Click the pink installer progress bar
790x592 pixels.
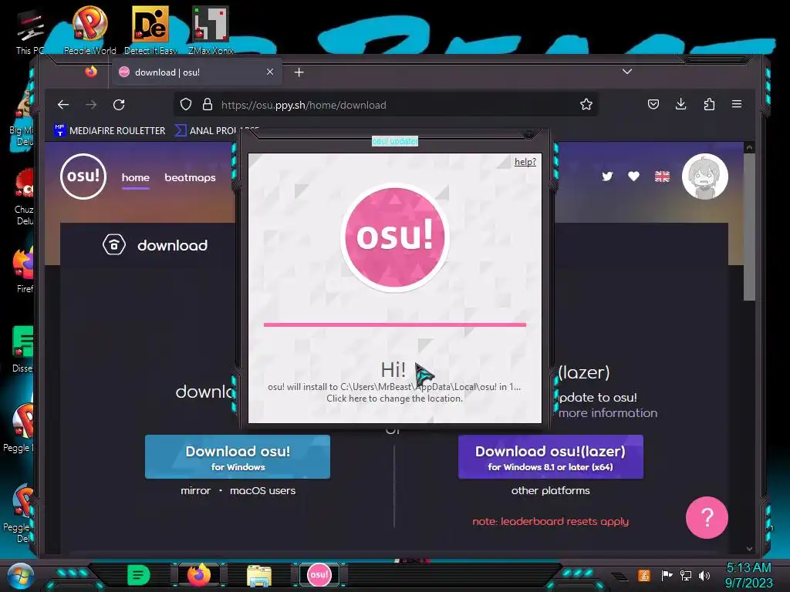click(394, 325)
